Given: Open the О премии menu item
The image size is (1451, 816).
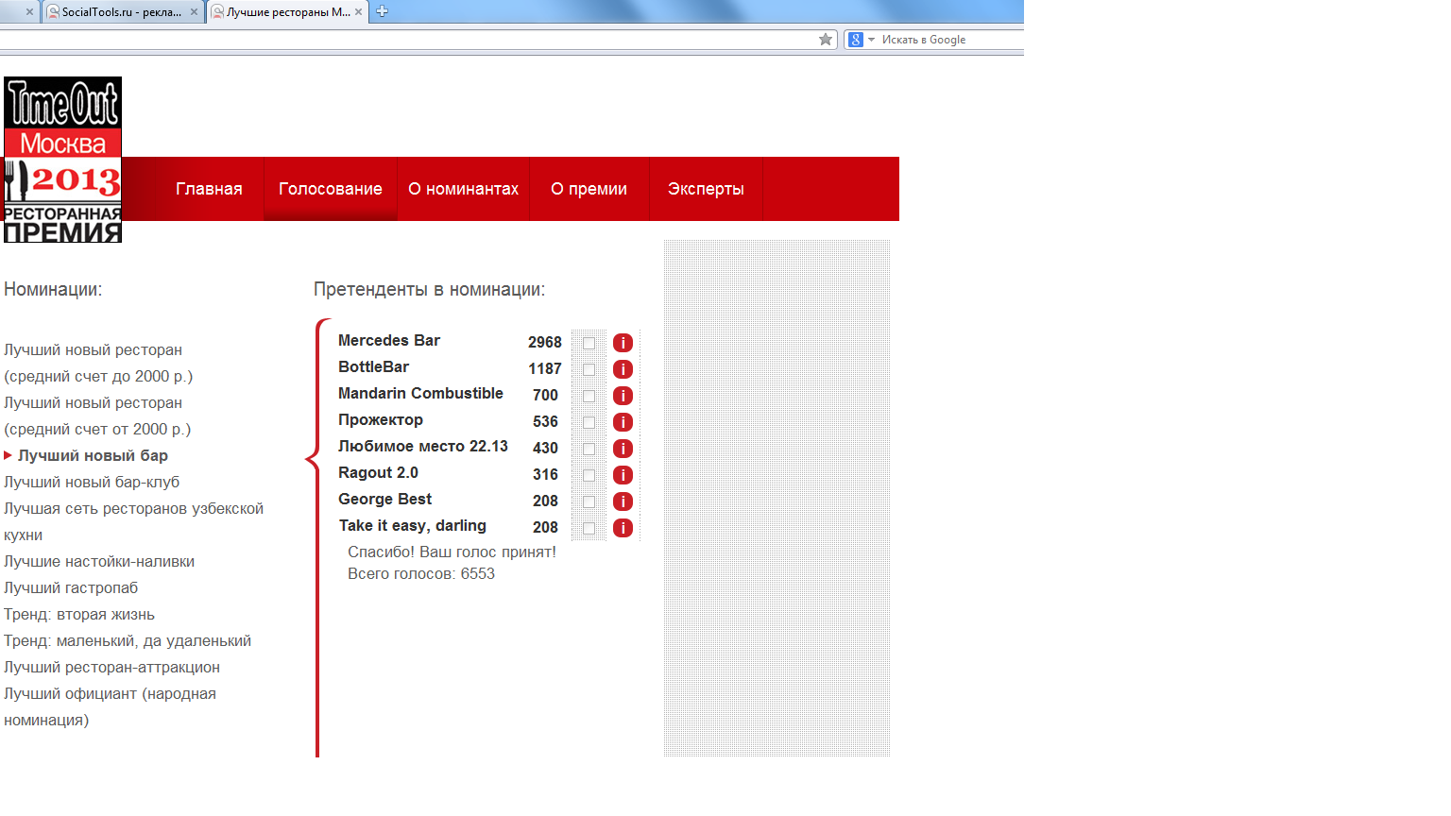Looking at the screenshot, I should (589, 189).
